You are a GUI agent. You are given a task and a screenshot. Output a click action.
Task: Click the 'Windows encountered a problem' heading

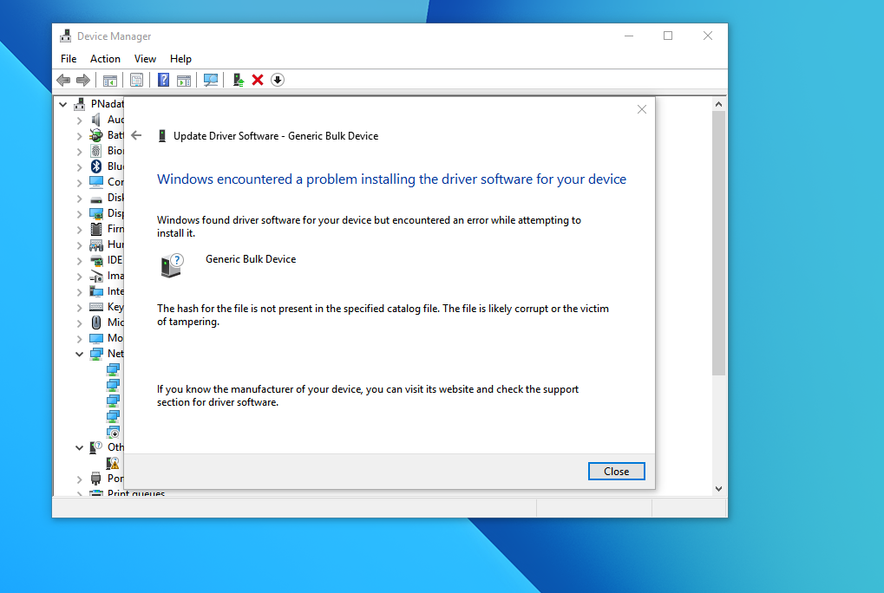[x=391, y=179]
